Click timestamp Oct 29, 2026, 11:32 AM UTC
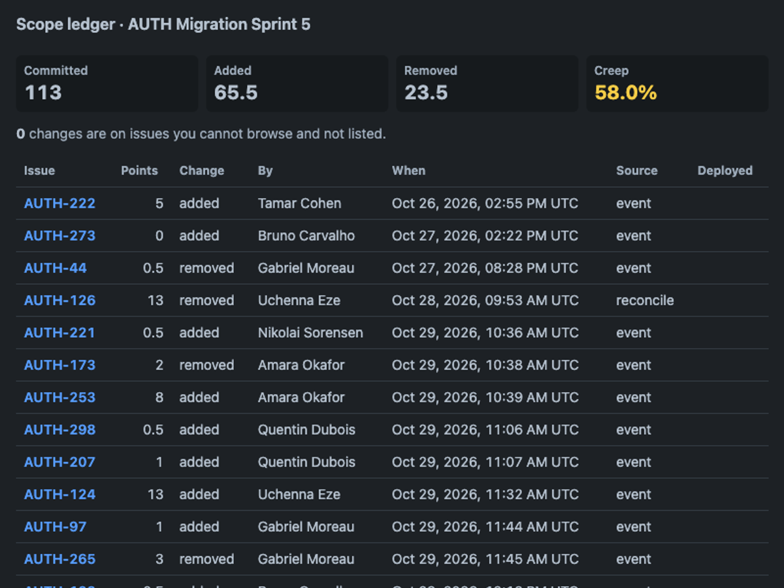The height and width of the screenshot is (588, 784). (x=485, y=495)
